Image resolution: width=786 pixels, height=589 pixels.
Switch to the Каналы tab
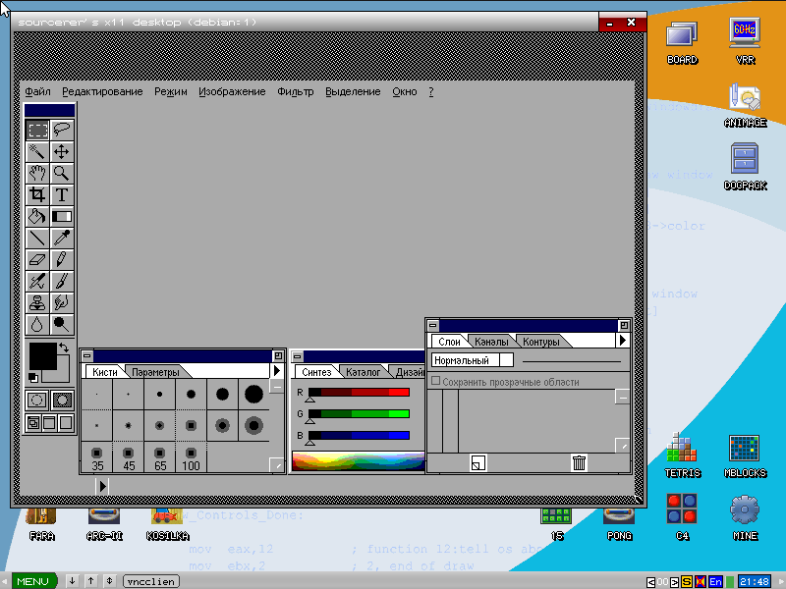(x=491, y=342)
